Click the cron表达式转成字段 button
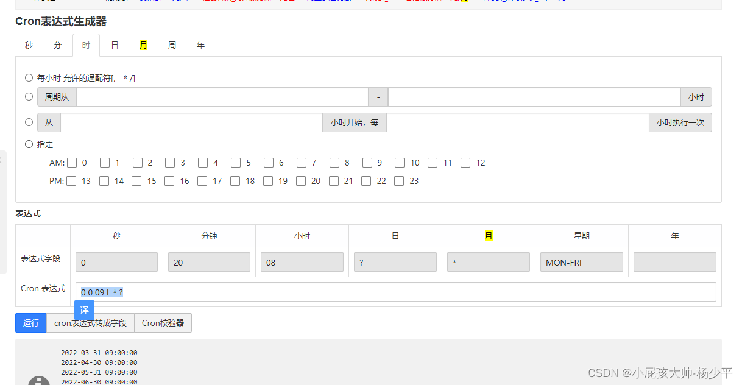The image size is (742, 385). (x=90, y=323)
